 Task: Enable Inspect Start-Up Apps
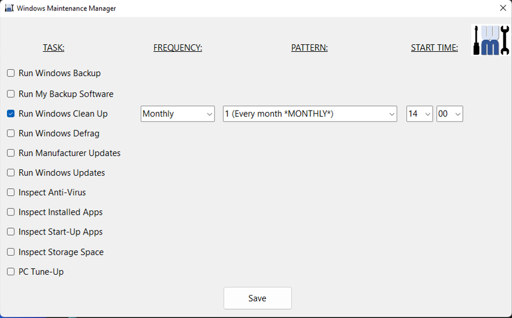pos(11,232)
